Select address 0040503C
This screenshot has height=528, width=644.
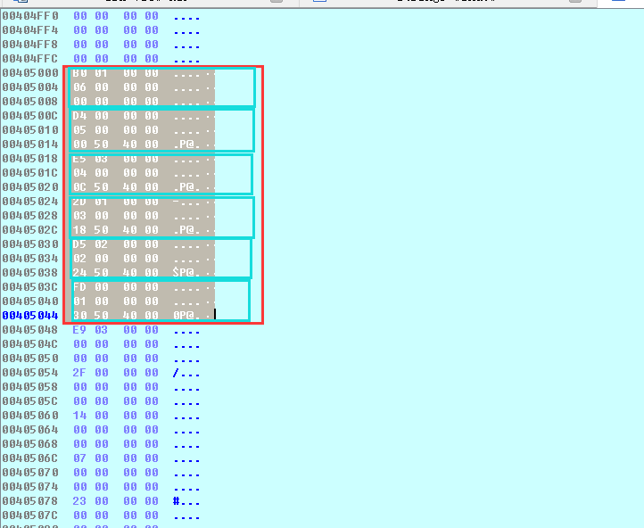pyautogui.click(x=30, y=287)
